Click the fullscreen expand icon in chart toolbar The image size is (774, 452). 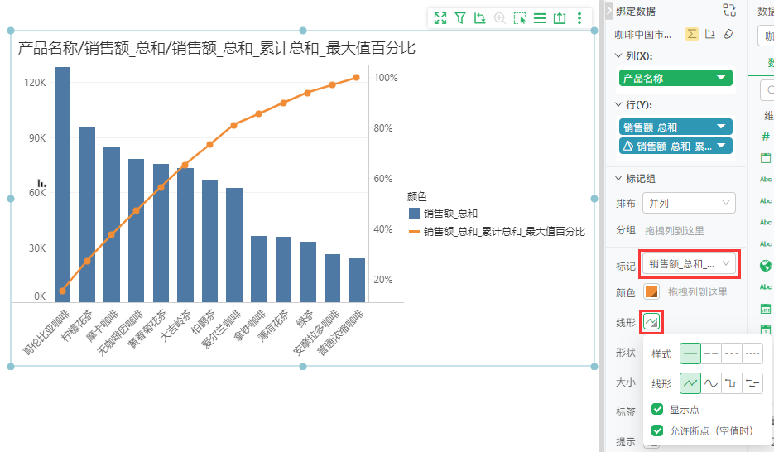pyautogui.click(x=440, y=17)
